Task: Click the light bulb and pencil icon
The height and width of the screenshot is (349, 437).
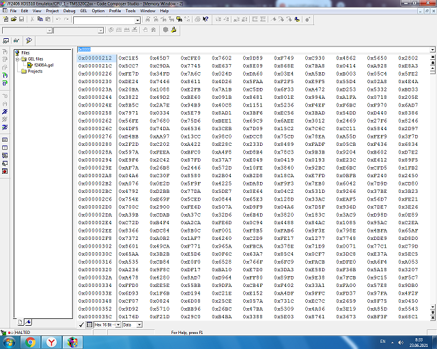Action: (29, 41)
